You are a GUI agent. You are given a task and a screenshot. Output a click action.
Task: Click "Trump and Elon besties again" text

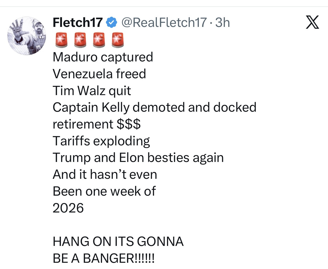pos(138,158)
